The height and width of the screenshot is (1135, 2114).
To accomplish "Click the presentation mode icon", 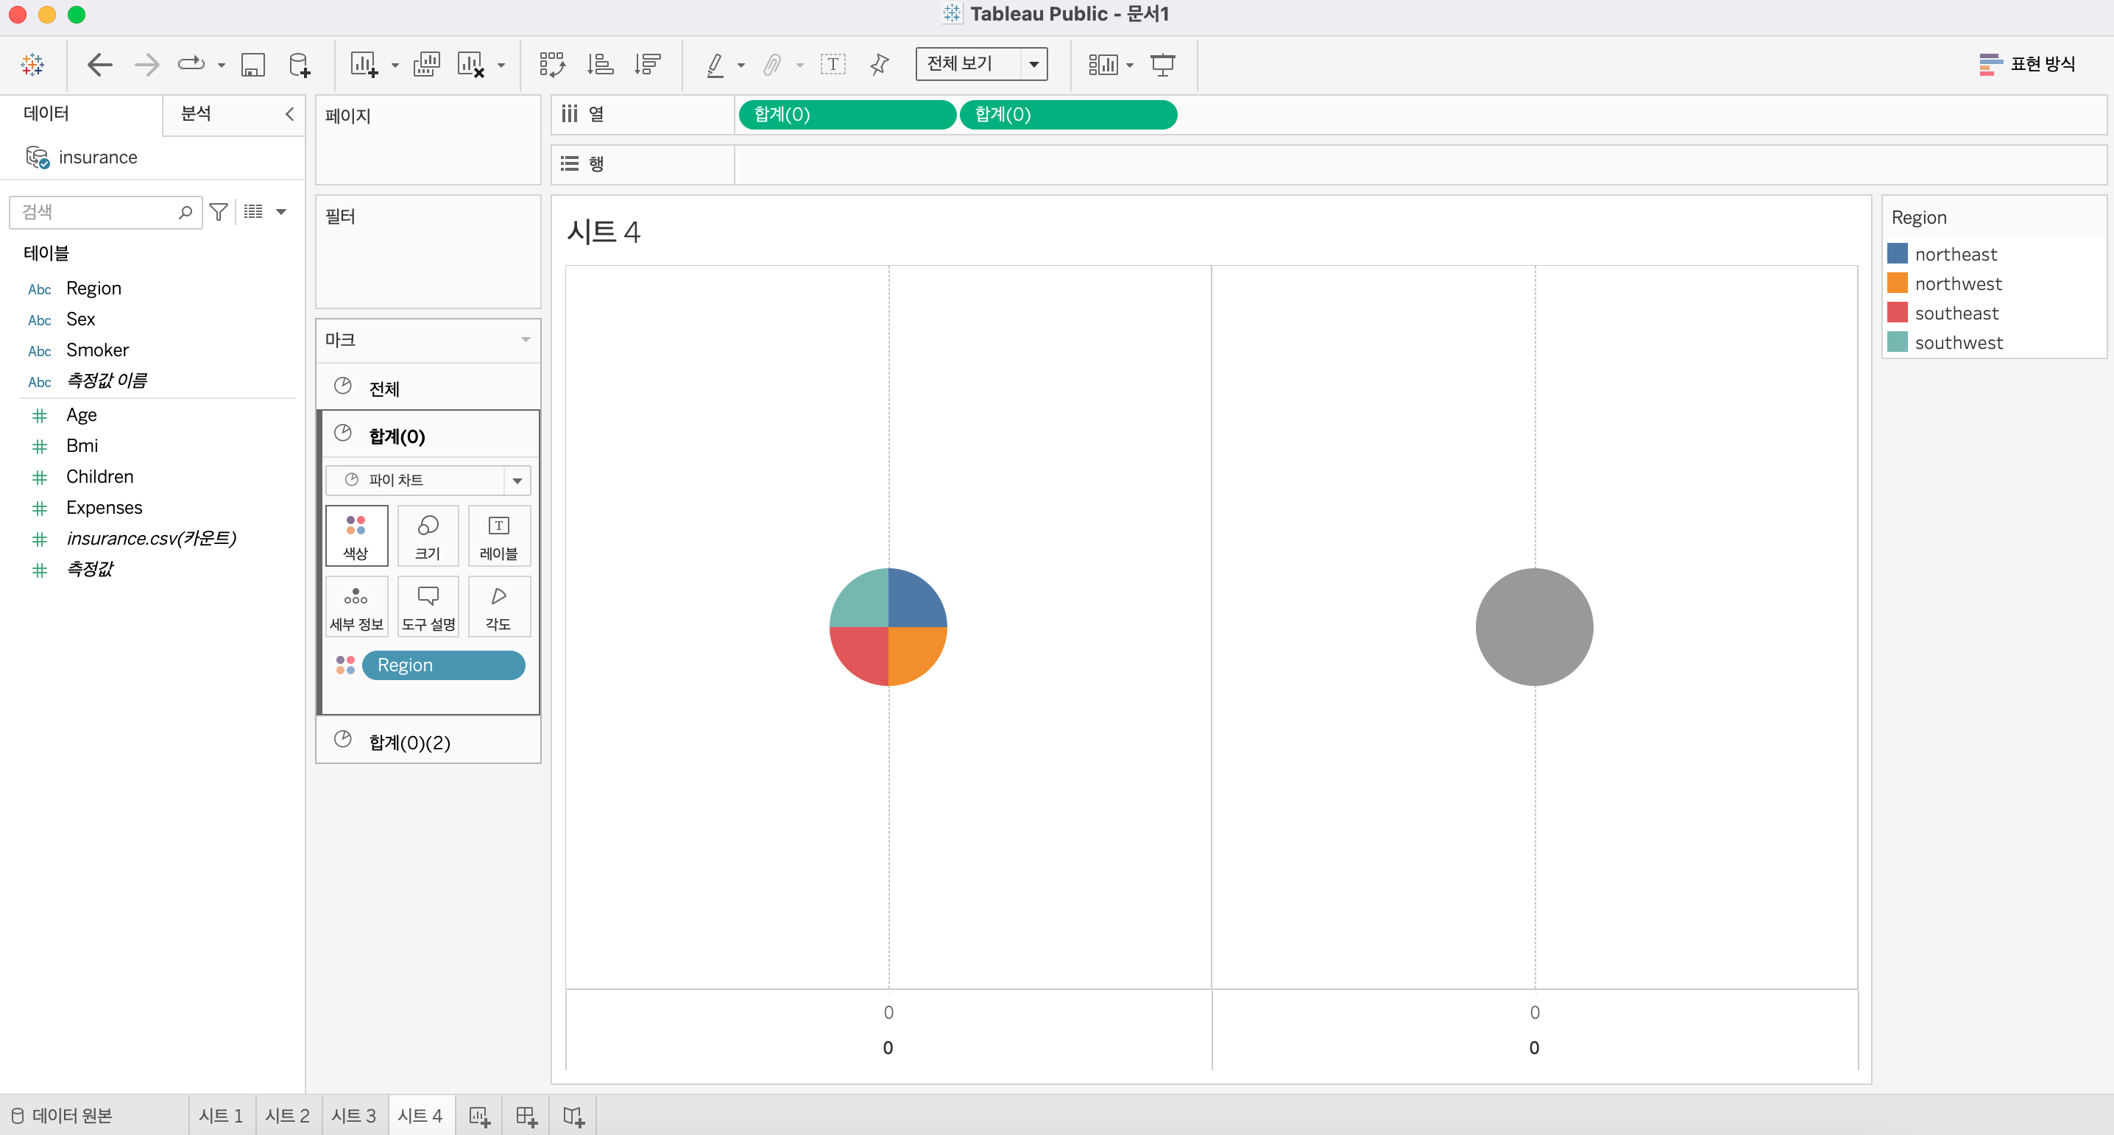I will click(x=1163, y=64).
